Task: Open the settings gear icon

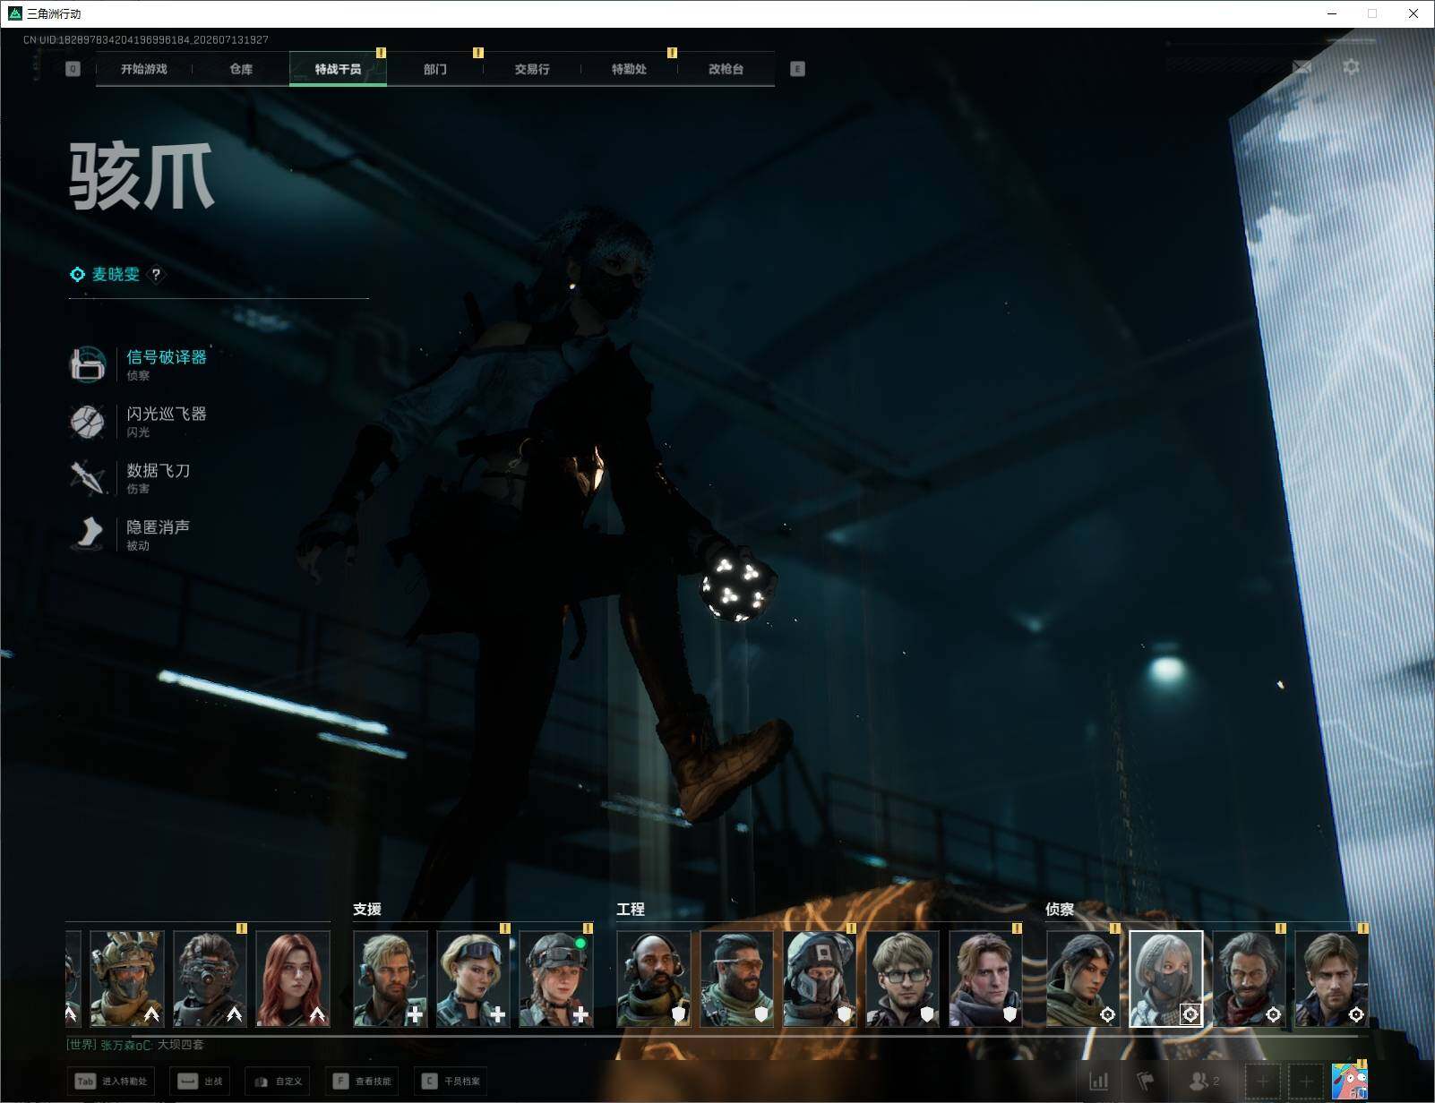Action: 1351,67
